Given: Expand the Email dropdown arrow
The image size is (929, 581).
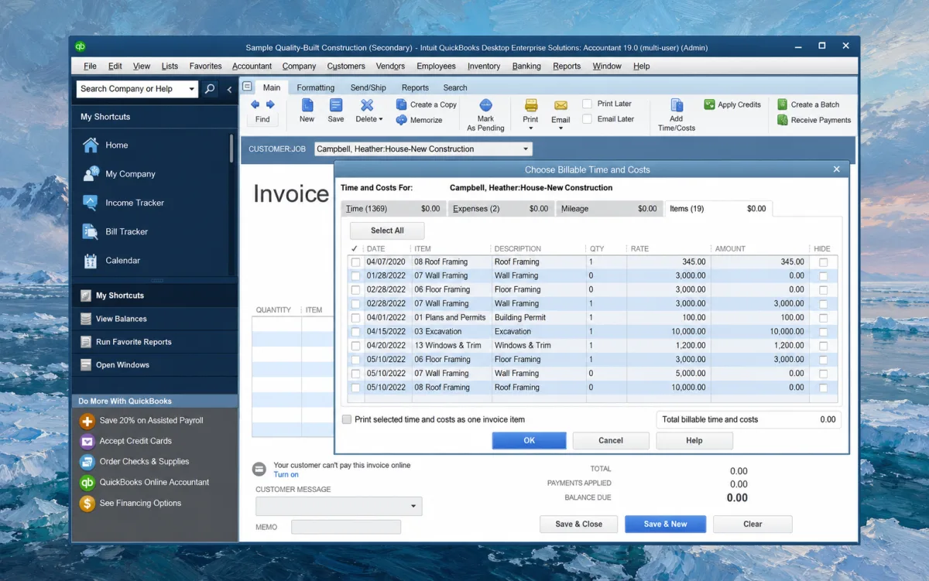Looking at the screenshot, I should point(560,128).
